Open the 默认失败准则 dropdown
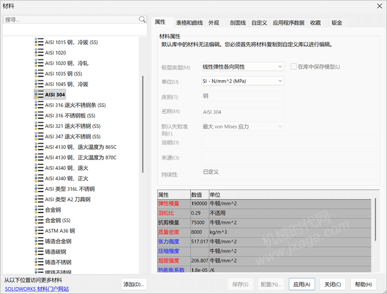The height and width of the screenshot is (294, 387). 243,126
